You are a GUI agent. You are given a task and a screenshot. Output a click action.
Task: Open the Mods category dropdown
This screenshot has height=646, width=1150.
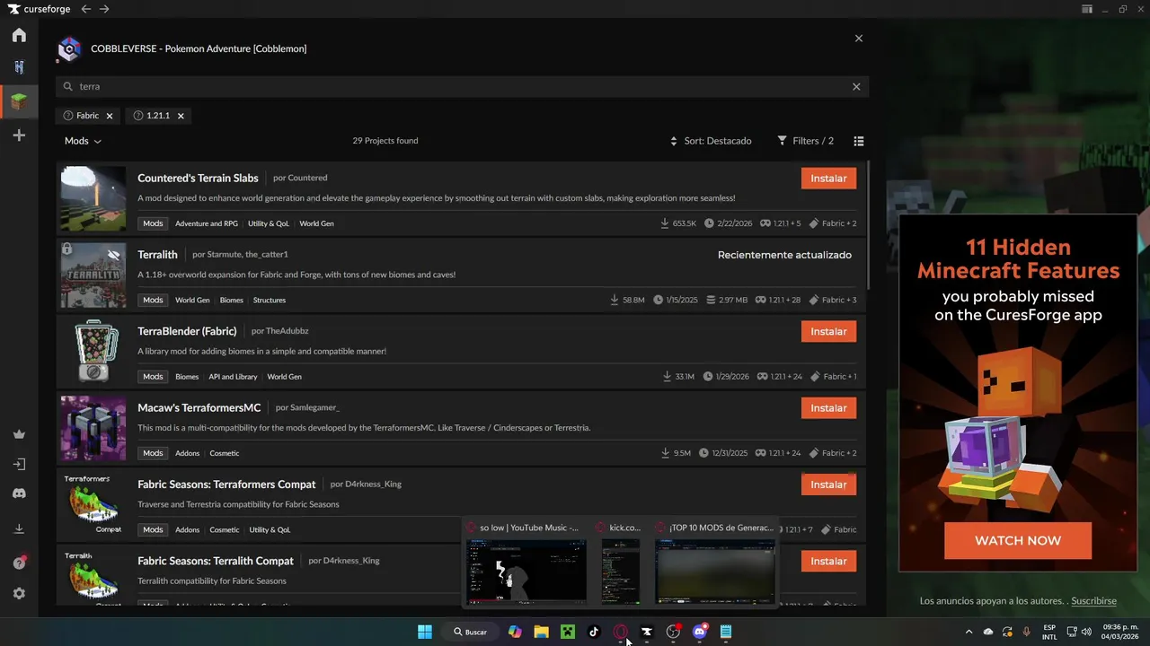pos(83,141)
